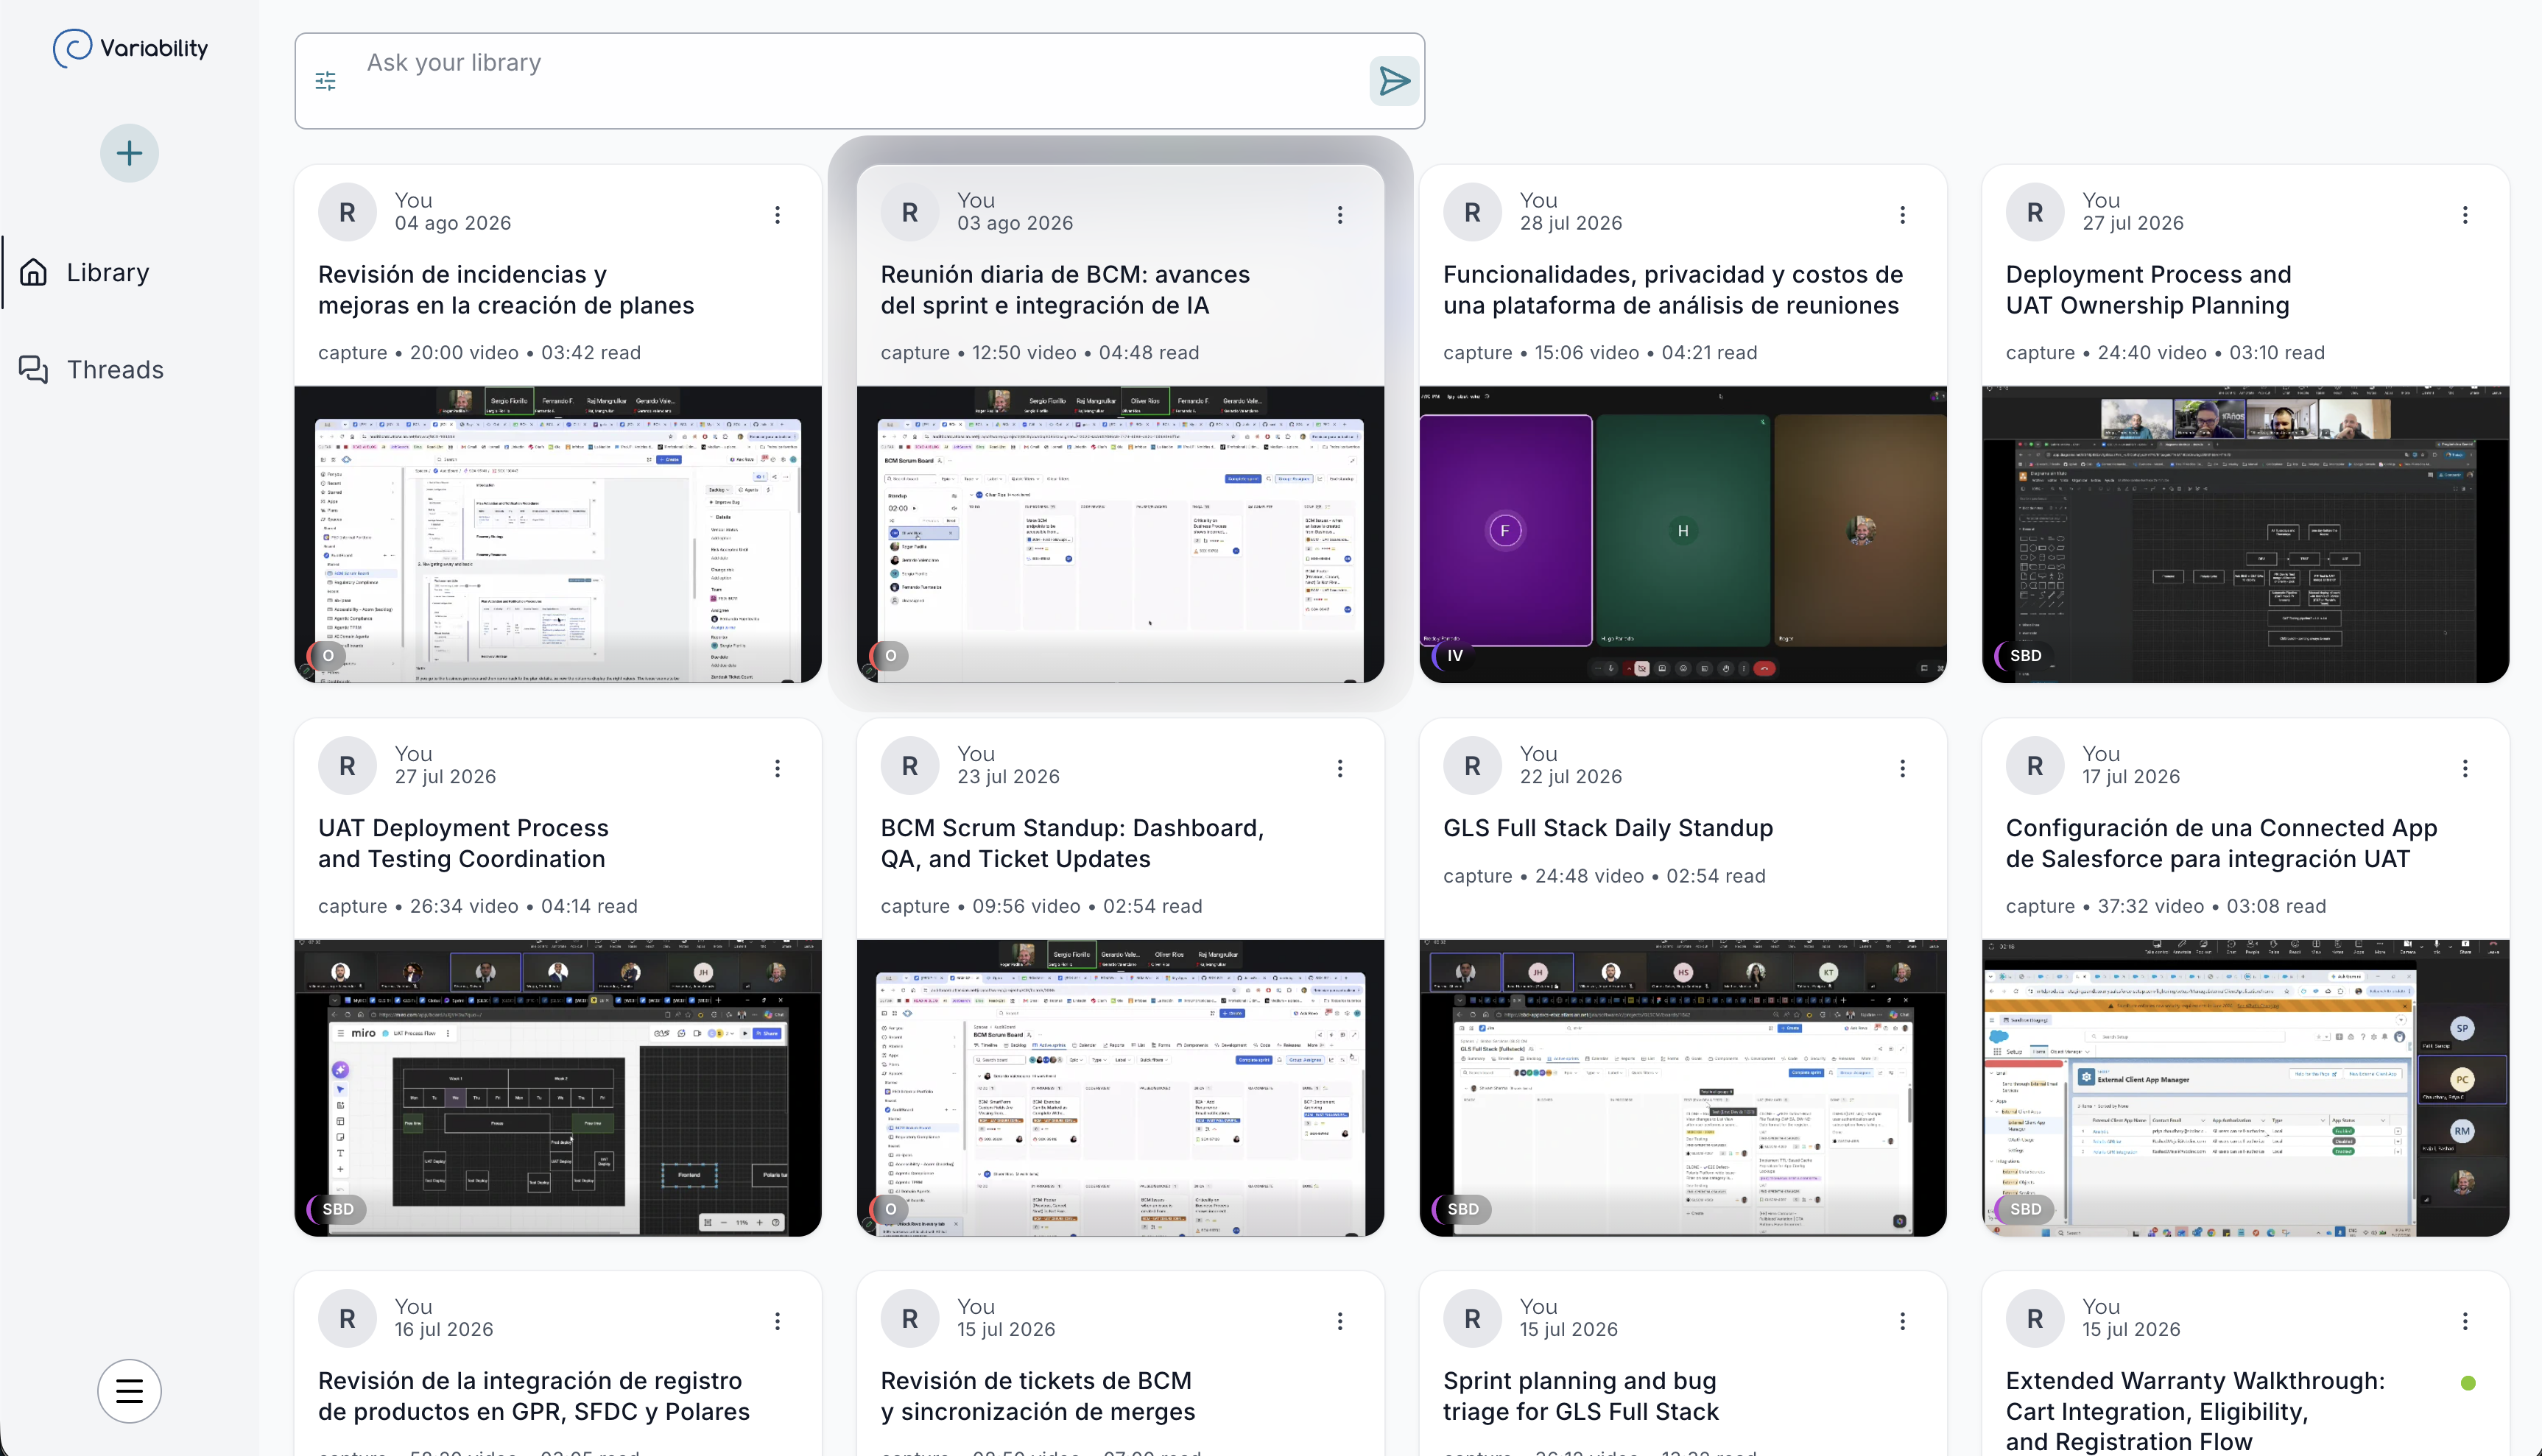Click thumbnail of UAT Deployment Process miro video
The image size is (2542, 1456).
point(558,1088)
